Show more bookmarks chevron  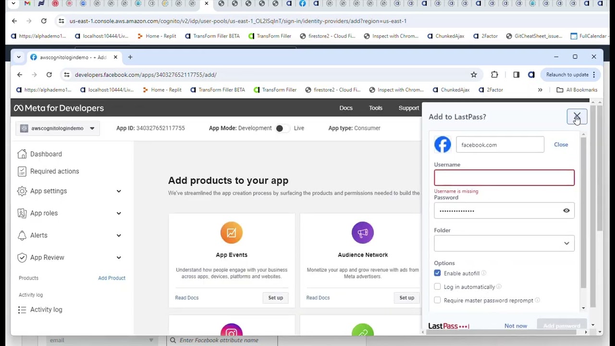tap(540, 90)
